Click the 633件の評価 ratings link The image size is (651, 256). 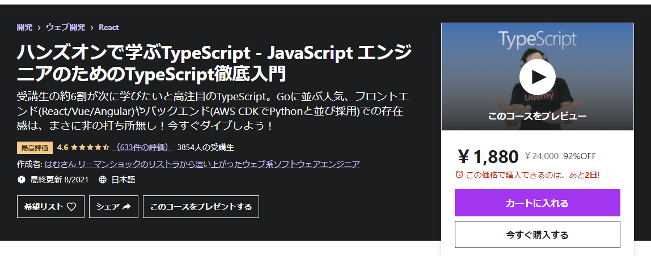[142, 147]
